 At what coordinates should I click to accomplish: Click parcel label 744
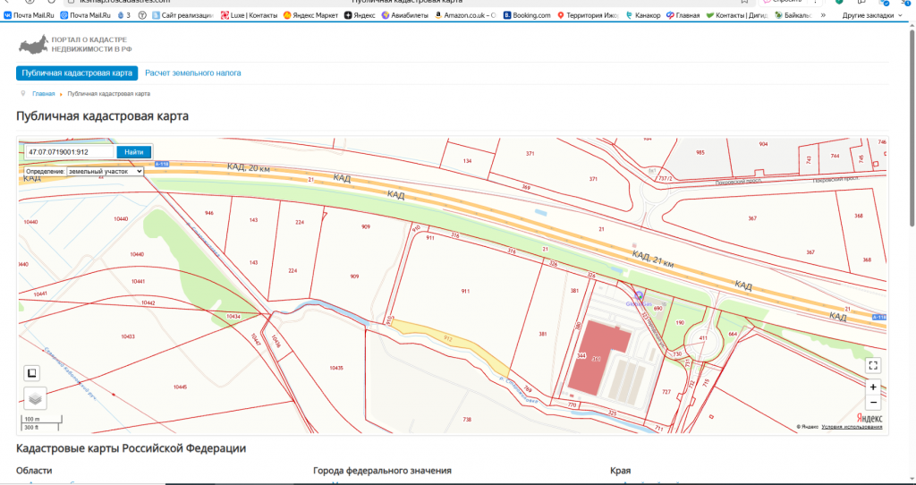pos(835,156)
